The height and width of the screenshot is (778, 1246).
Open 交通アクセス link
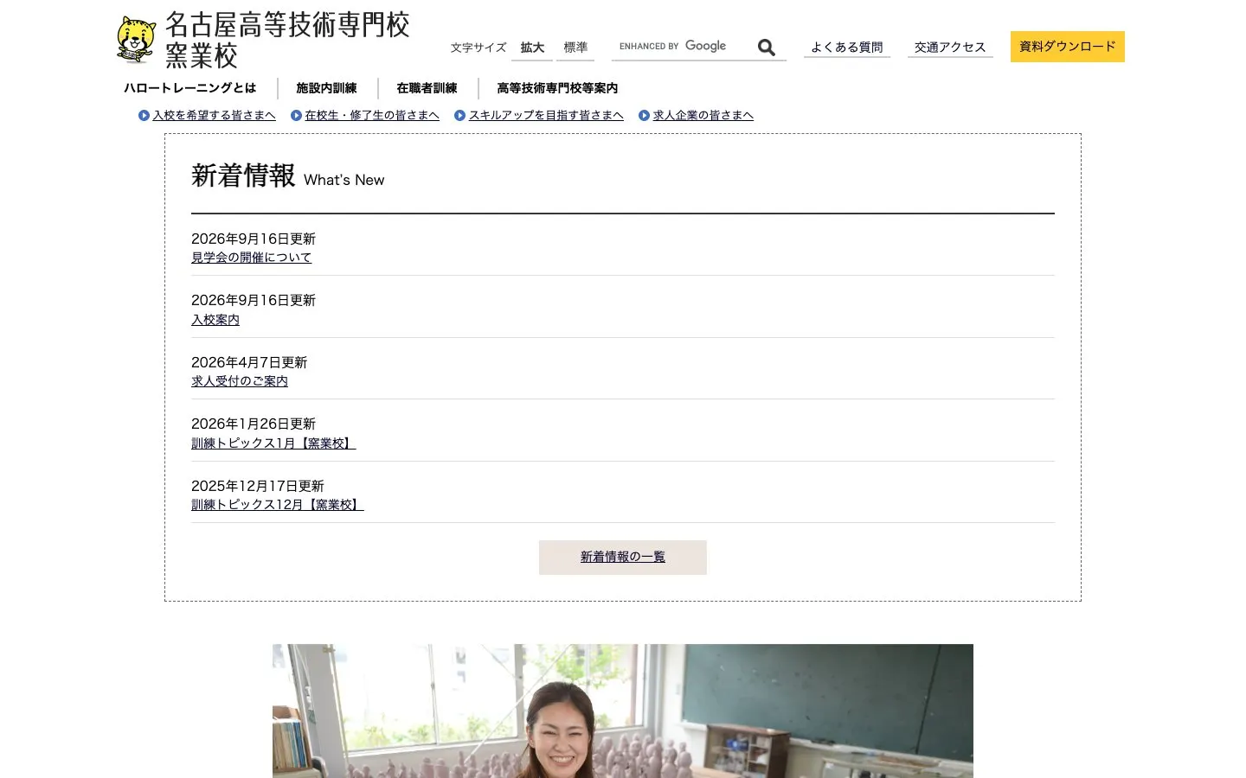[x=950, y=48]
